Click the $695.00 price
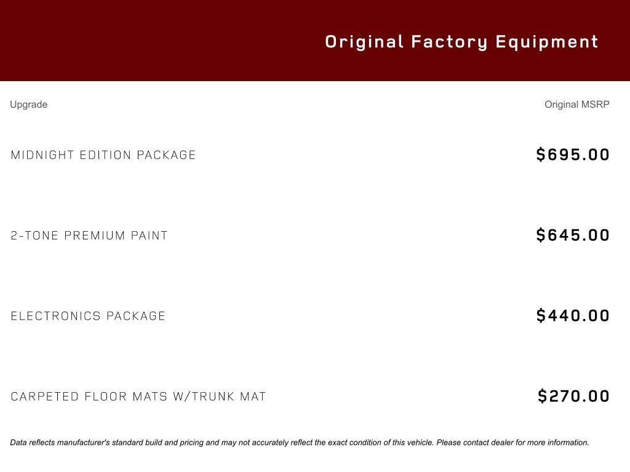 (x=573, y=154)
